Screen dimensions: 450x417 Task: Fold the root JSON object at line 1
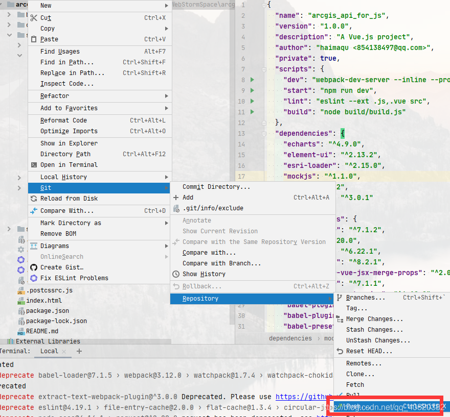pos(264,5)
